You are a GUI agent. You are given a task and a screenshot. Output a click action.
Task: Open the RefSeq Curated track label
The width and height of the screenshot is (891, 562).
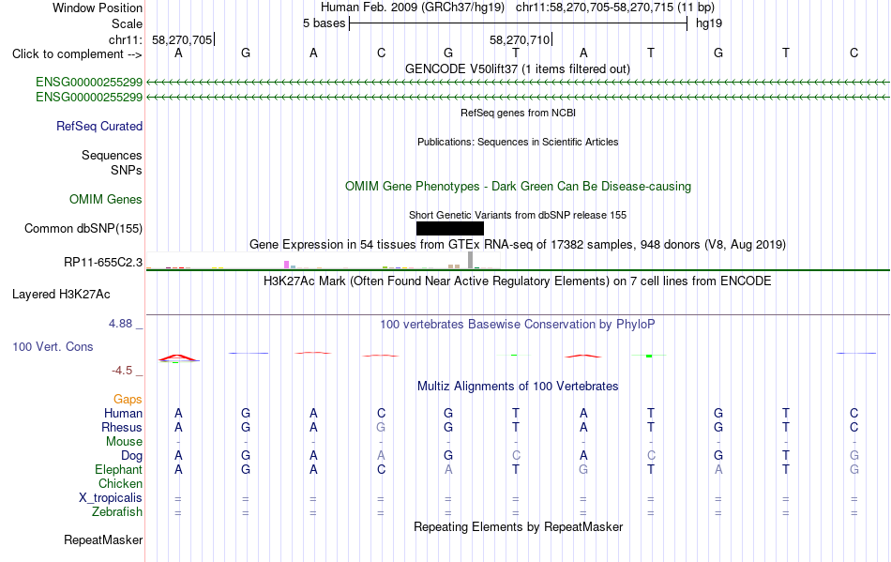click(99, 126)
